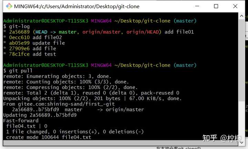This screenshot has height=149, width=248.
Task: Click 'remote: Counting objects: 100% (3/3)' line
Action: (x=66, y=82)
